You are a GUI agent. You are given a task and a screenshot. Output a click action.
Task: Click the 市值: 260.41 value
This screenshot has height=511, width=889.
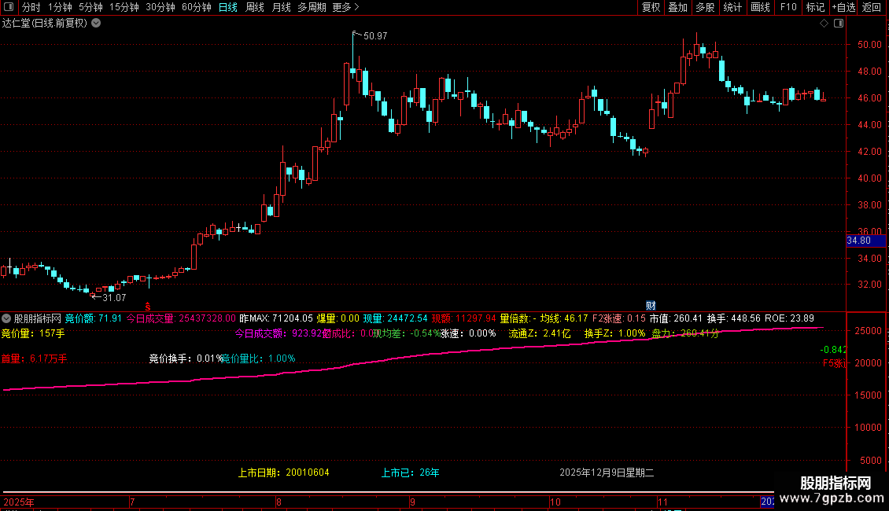pos(676,318)
